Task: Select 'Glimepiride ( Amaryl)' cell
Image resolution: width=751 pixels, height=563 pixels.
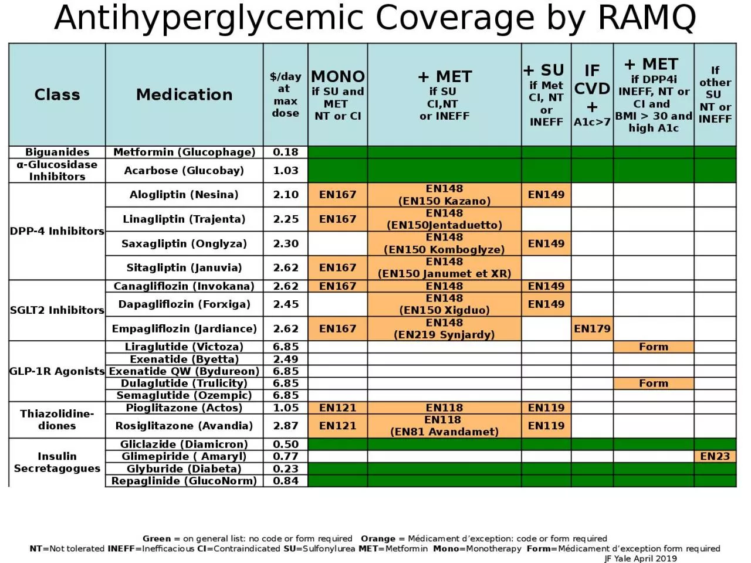Action: pos(184,456)
